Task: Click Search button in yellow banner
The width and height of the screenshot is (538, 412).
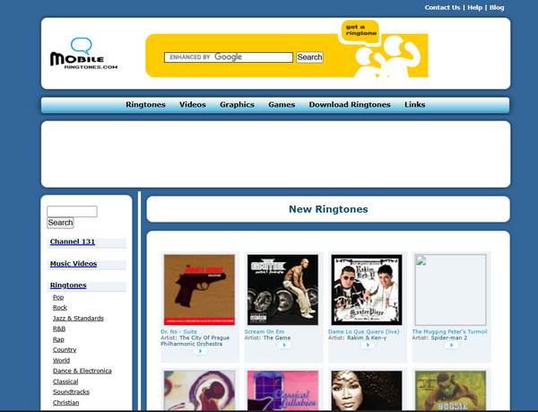Action: coord(309,57)
